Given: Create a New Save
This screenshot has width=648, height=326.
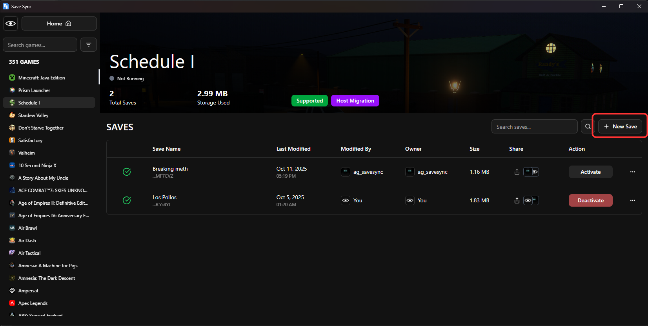Looking at the screenshot, I should coord(620,126).
